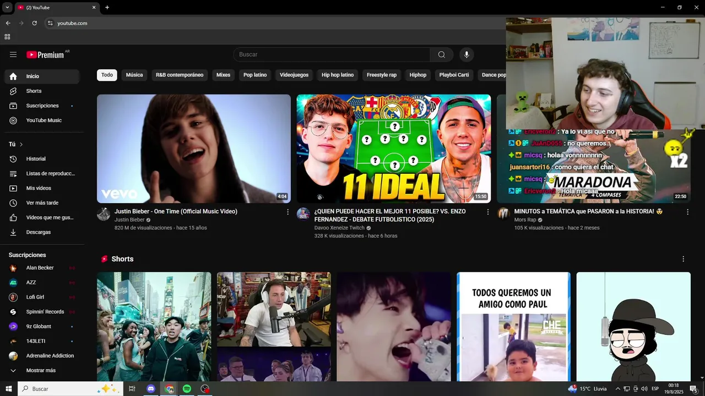Screen dimensions: 705x396
Task: Click Justin Bieber channel avatar
Action: point(104,215)
